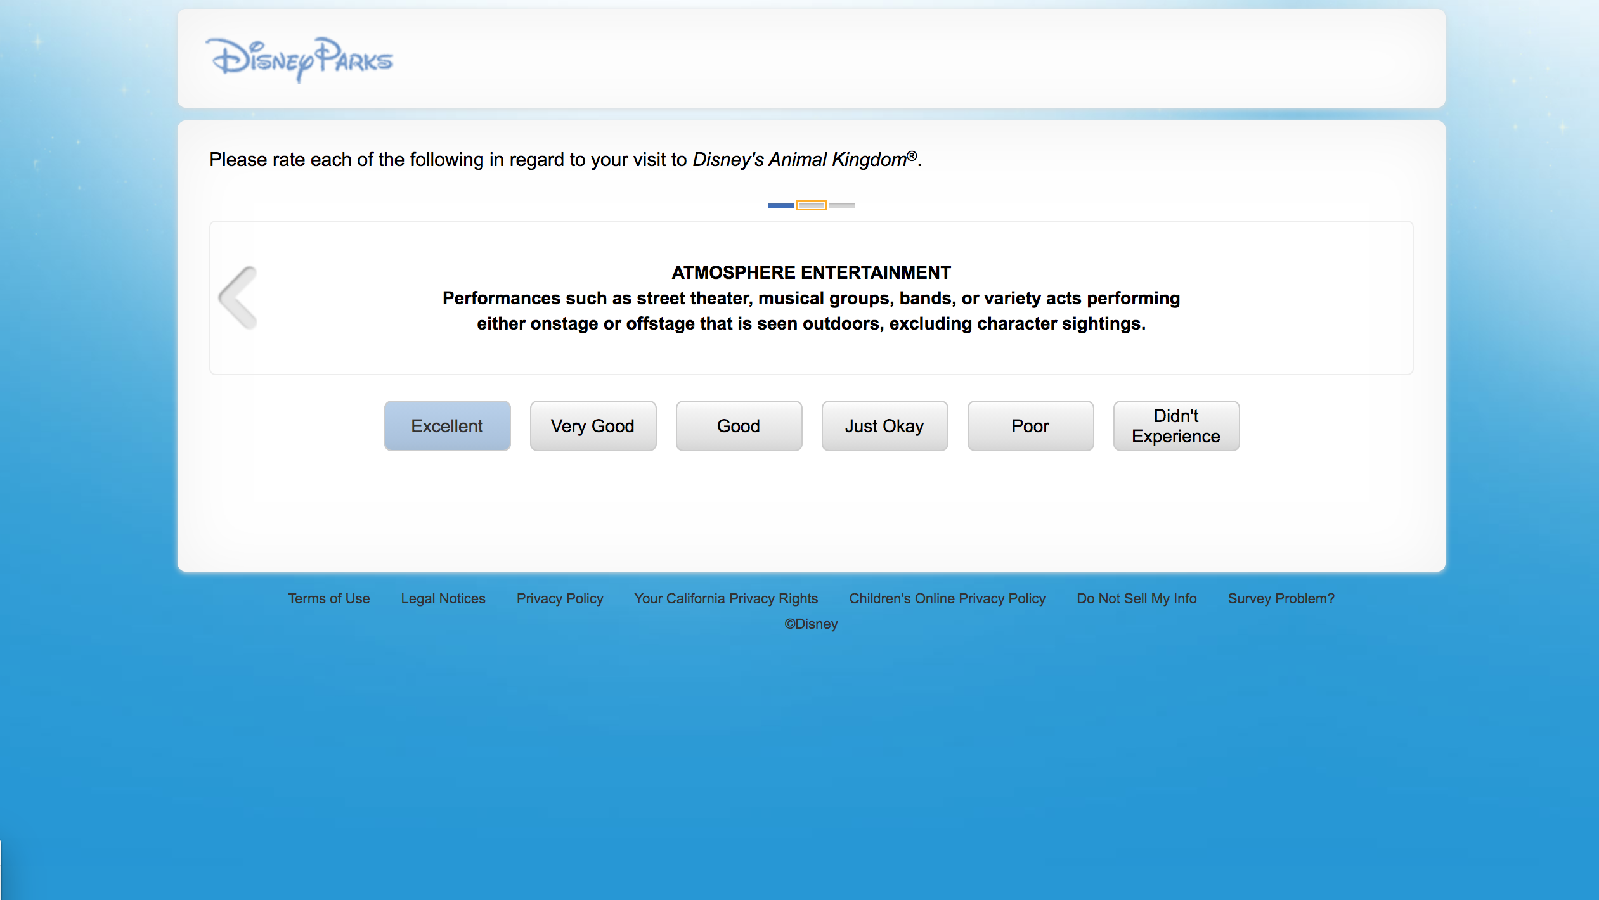Open the Legal Notices link
The width and height of the screenshot is (1599, 900).
coord(443,598)
